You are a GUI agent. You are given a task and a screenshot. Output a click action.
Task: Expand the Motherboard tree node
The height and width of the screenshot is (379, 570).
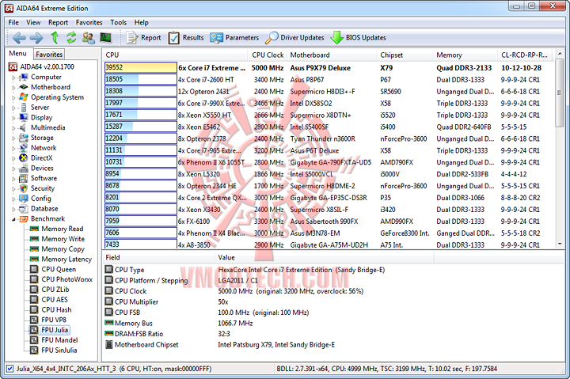tap(13, 88)
